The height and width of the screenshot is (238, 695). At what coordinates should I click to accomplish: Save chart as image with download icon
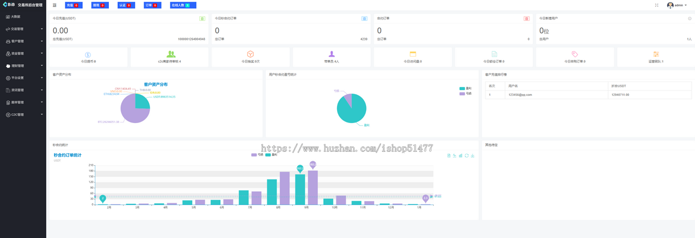pos(473,155)
